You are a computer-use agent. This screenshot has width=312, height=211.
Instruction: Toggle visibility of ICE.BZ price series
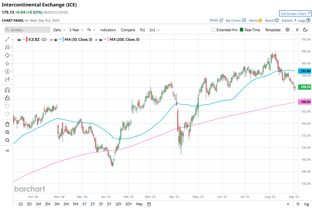pos(19,40)
